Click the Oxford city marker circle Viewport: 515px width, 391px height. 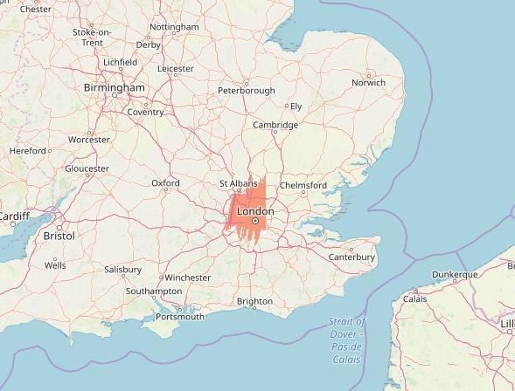166,189
